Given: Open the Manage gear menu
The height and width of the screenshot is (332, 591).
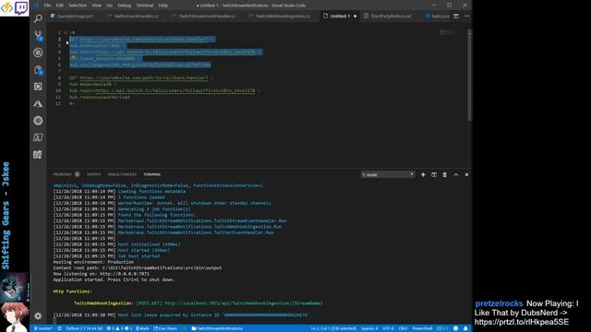Looking at the screenshot, I should pos(38,315).
